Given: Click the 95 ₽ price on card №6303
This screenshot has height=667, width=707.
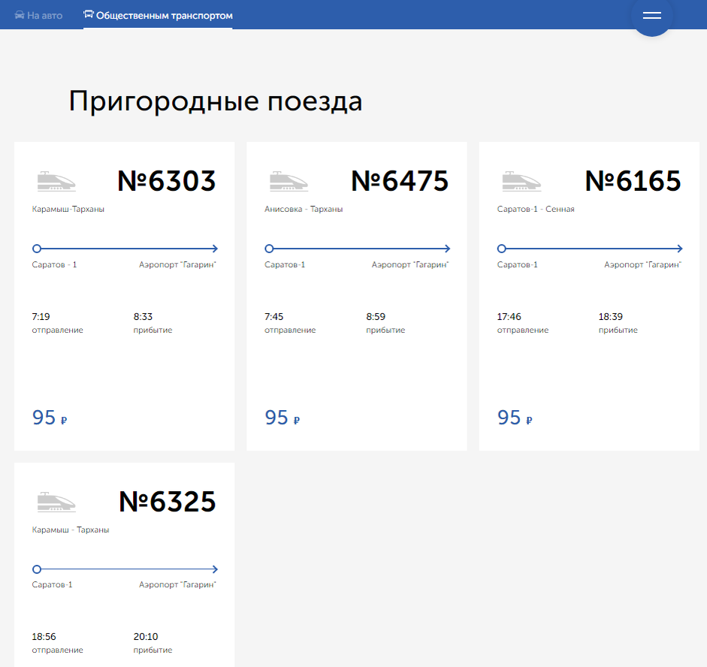Looking at the screenshot, I should [x=50, y=418].
